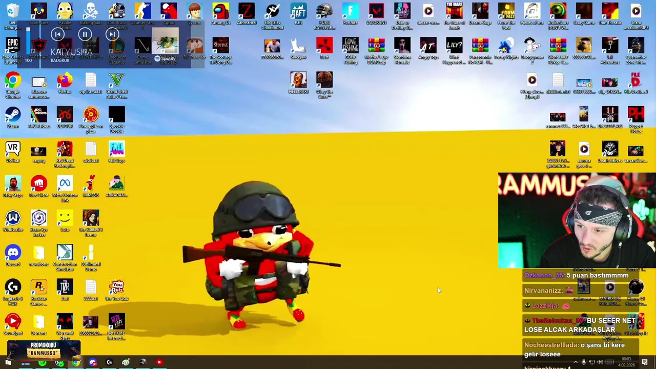Open the GONE Fishing shortcut

tap(350, 51)
